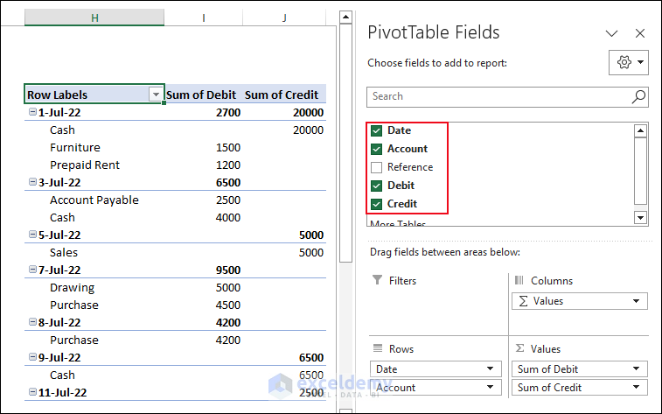
Task: Collapse the 9-Jul-22 group icon
Action: [x=32, y=358]
